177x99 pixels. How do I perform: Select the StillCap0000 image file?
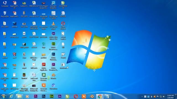coord(24,45)
